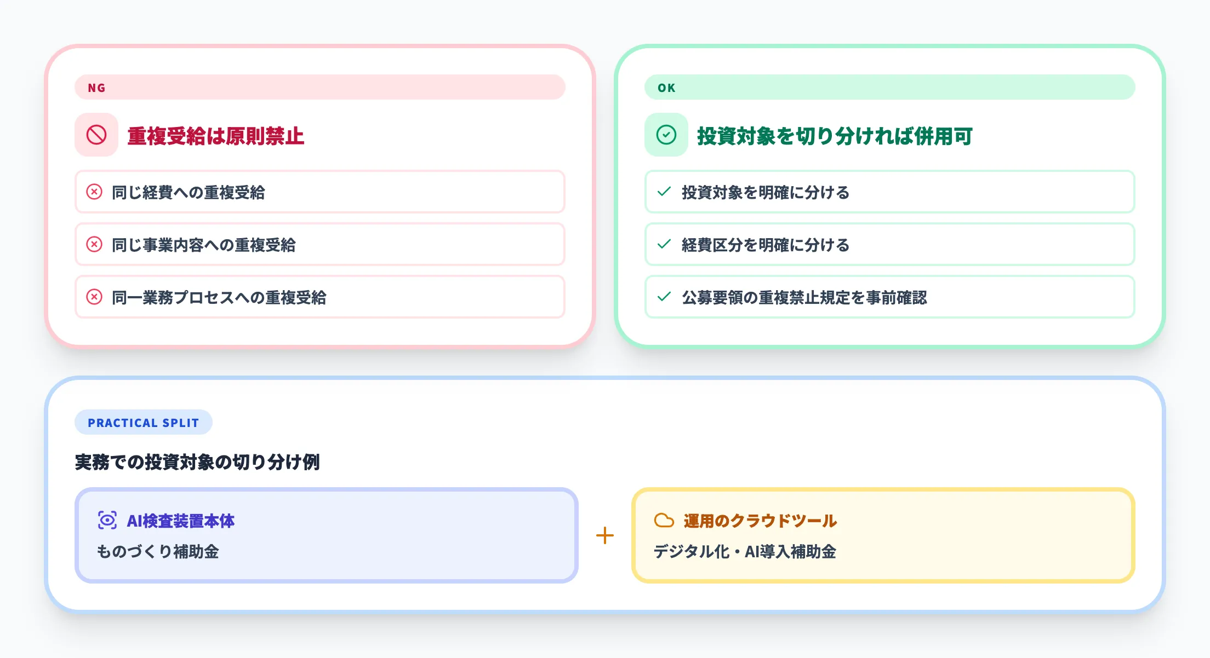Screen dimensions: 1210x658
Task: Open the PRACTICAL SPLIT badge
Action: 143,422
